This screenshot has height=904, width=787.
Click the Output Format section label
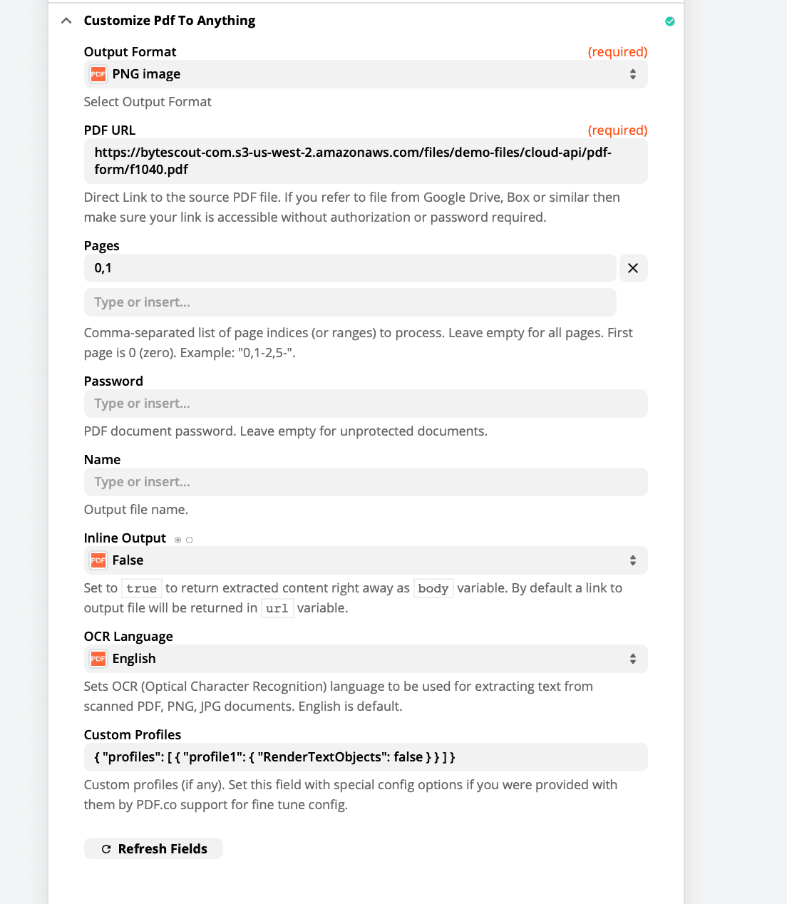point(130,51)
